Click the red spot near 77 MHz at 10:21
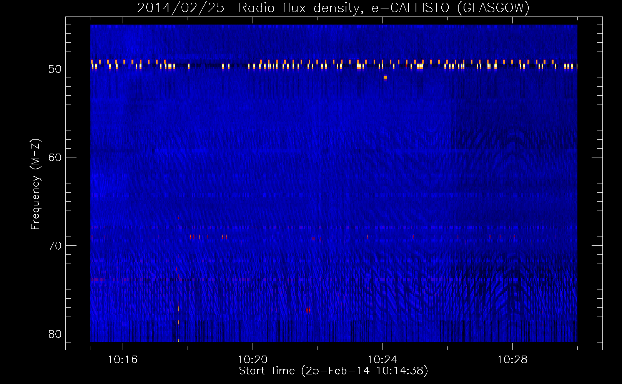This screenshot has height=384, width=622. pyautogui.click(x=307, y=310)
